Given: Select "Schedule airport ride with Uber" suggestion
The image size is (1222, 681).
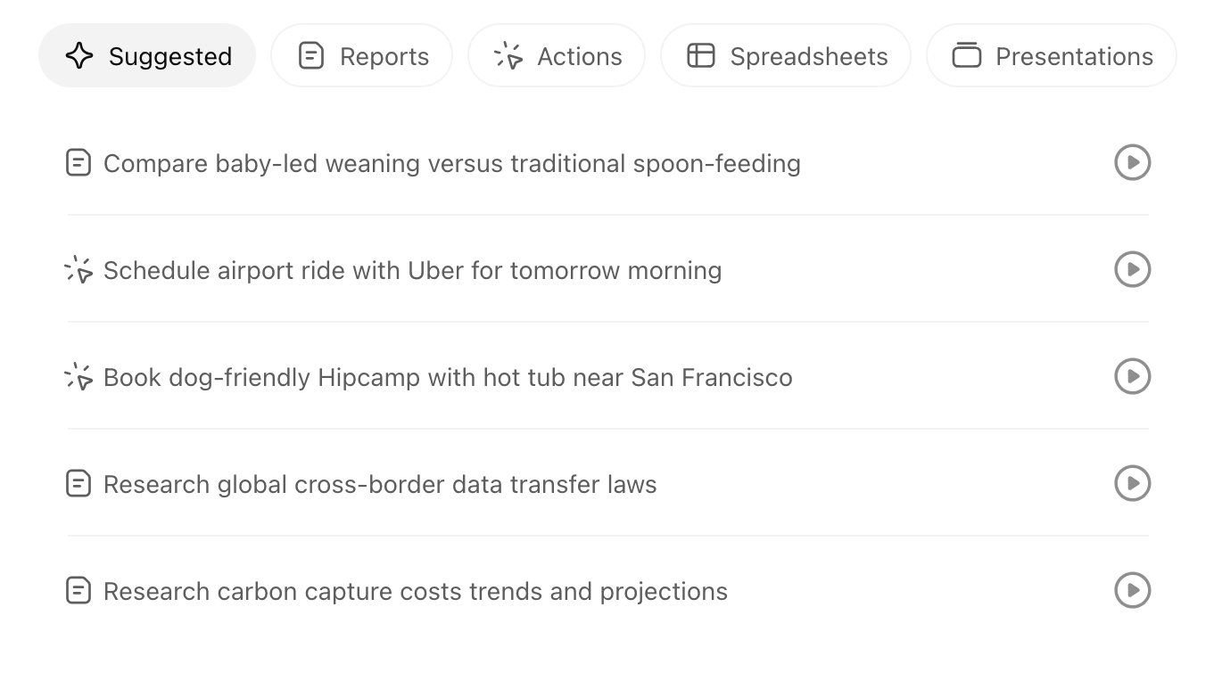Looking at the screenshot, I should 413,270.
